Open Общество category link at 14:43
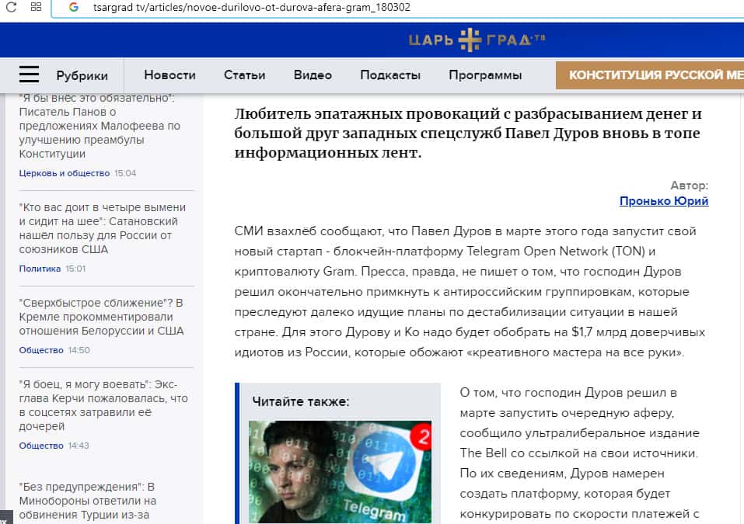Screen dimensions: 744x524 tap(41, 446)
